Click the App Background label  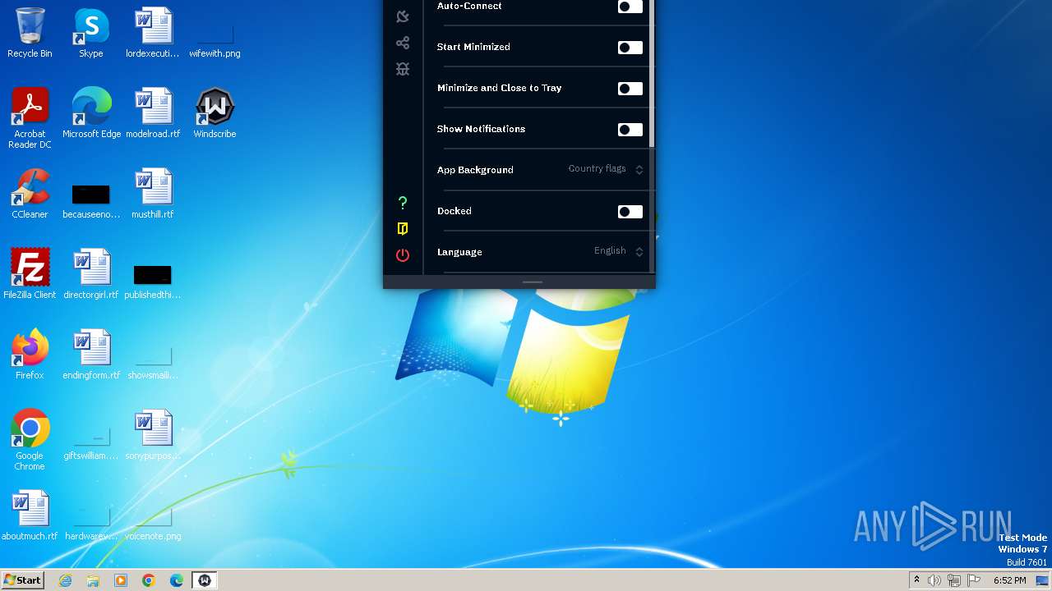pyautogui.click(x=475, y=170)
